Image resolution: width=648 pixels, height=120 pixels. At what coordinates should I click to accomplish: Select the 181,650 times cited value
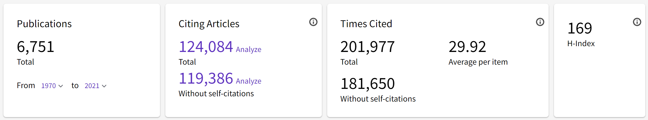(x=367, y=84)
